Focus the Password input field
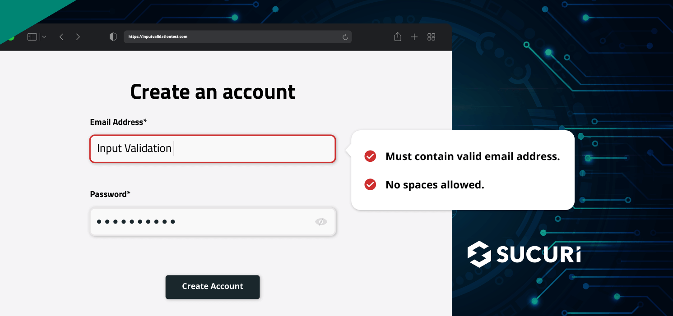 click(x=213, y=221)
